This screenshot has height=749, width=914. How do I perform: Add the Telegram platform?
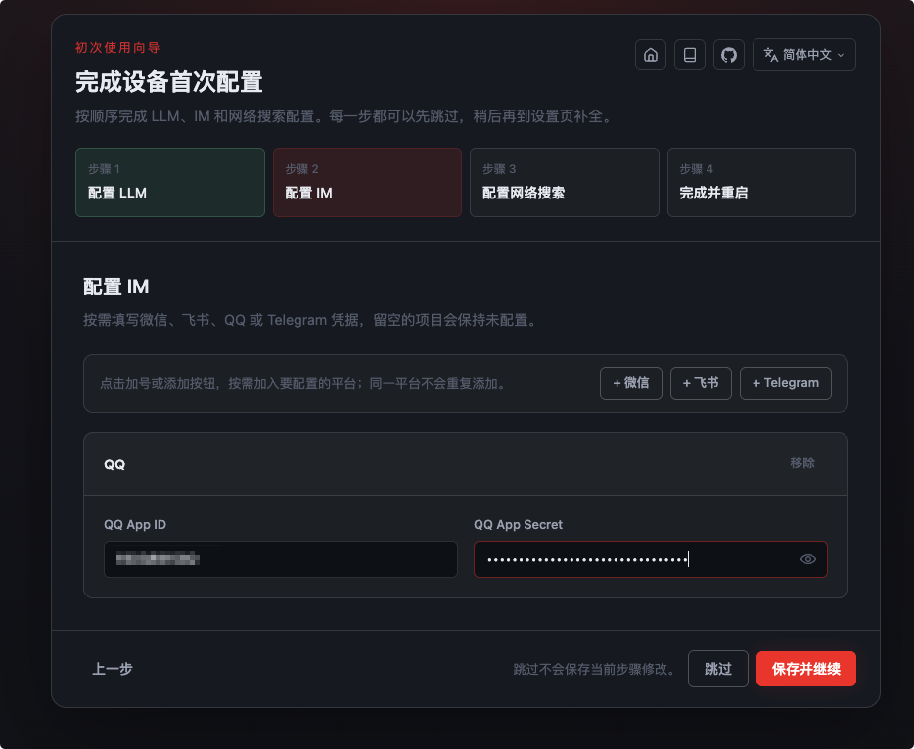(x=785, y=383)
